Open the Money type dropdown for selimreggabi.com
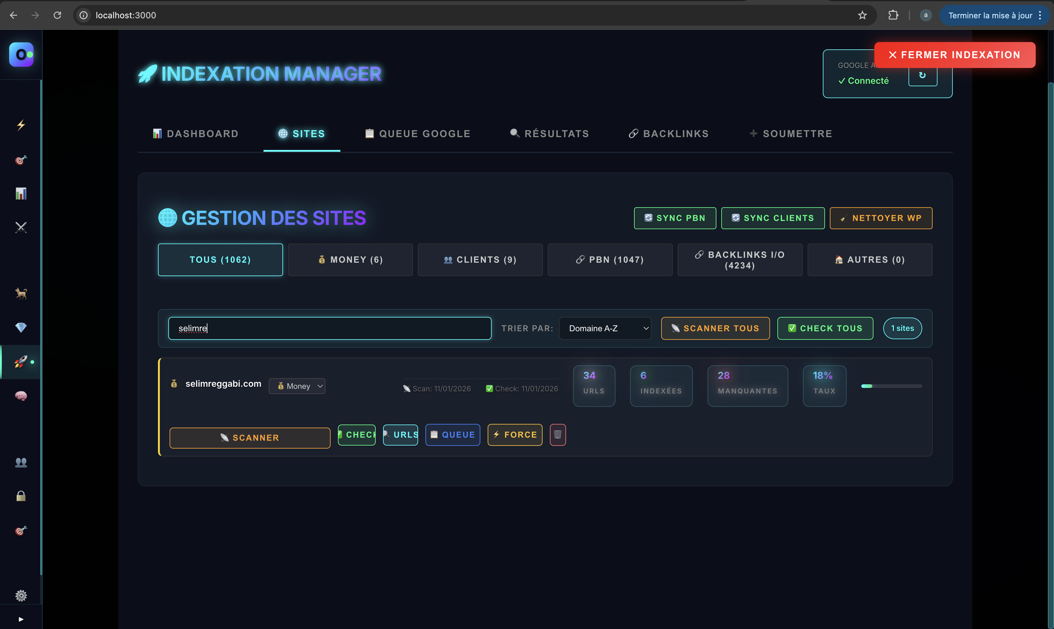 pyautogui.click(x=297, y=386)
